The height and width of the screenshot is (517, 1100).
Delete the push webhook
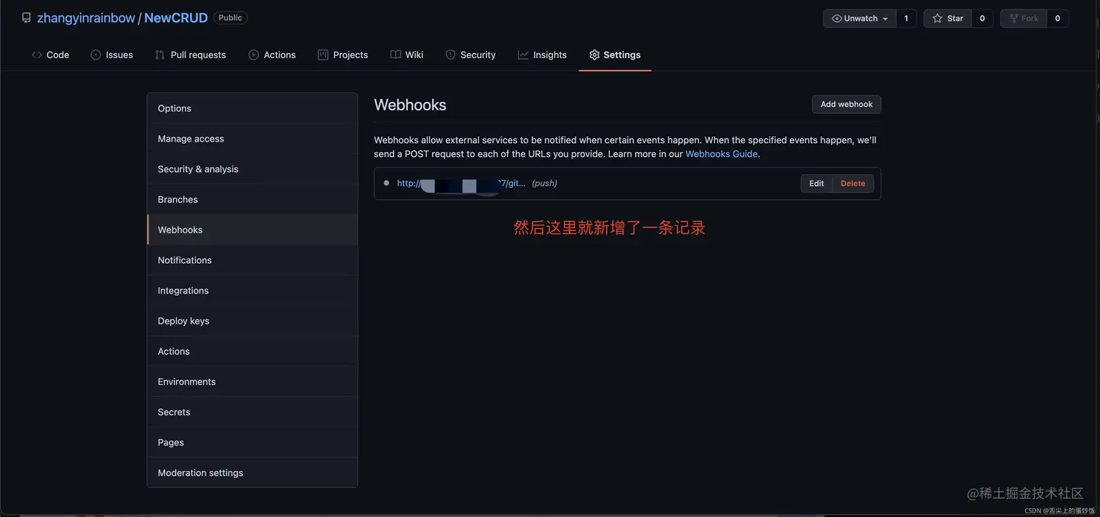[853, 183]
